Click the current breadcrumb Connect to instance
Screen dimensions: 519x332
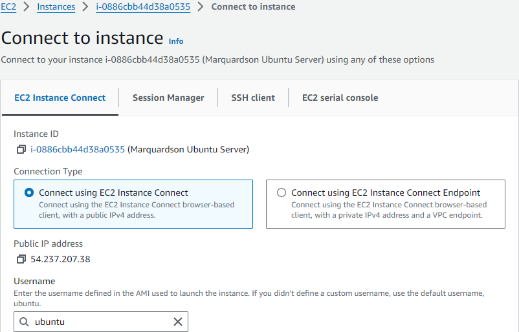point(253,6)
